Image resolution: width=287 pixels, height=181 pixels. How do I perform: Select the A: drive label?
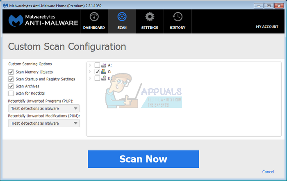[x=109, y=65]
